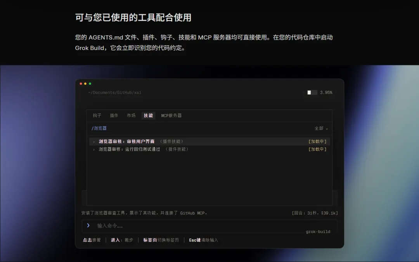
Task: Click 加载中 status on first skill
Action: pos(317,142)
